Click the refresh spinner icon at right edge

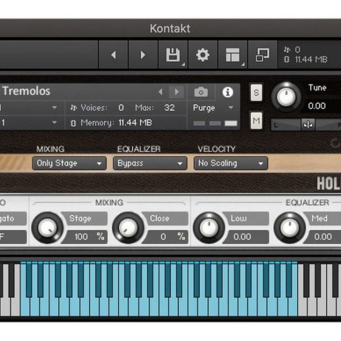(335, 143)
